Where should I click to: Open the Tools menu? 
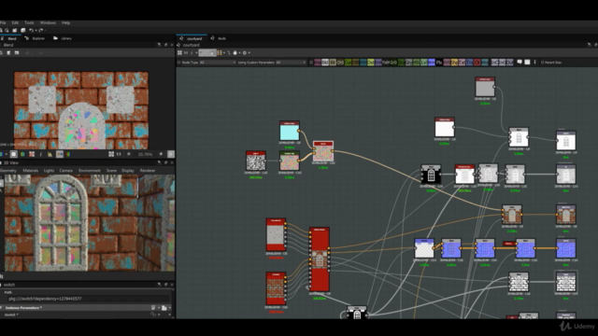click(29, 22)
